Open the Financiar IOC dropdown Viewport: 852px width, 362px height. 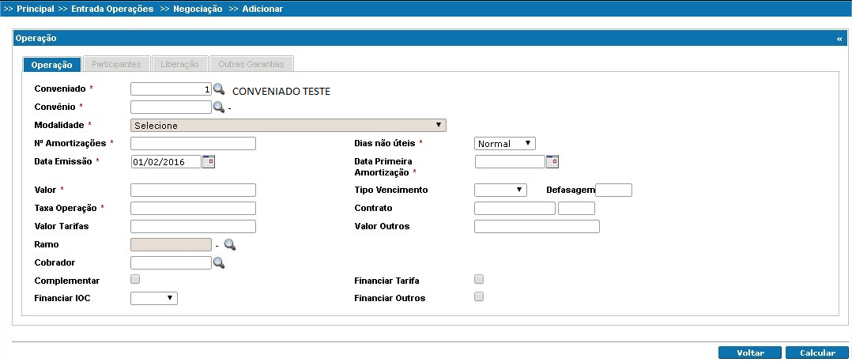tap(154, 298)
